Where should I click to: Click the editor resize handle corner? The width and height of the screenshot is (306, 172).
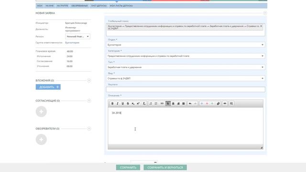(262, 148)
